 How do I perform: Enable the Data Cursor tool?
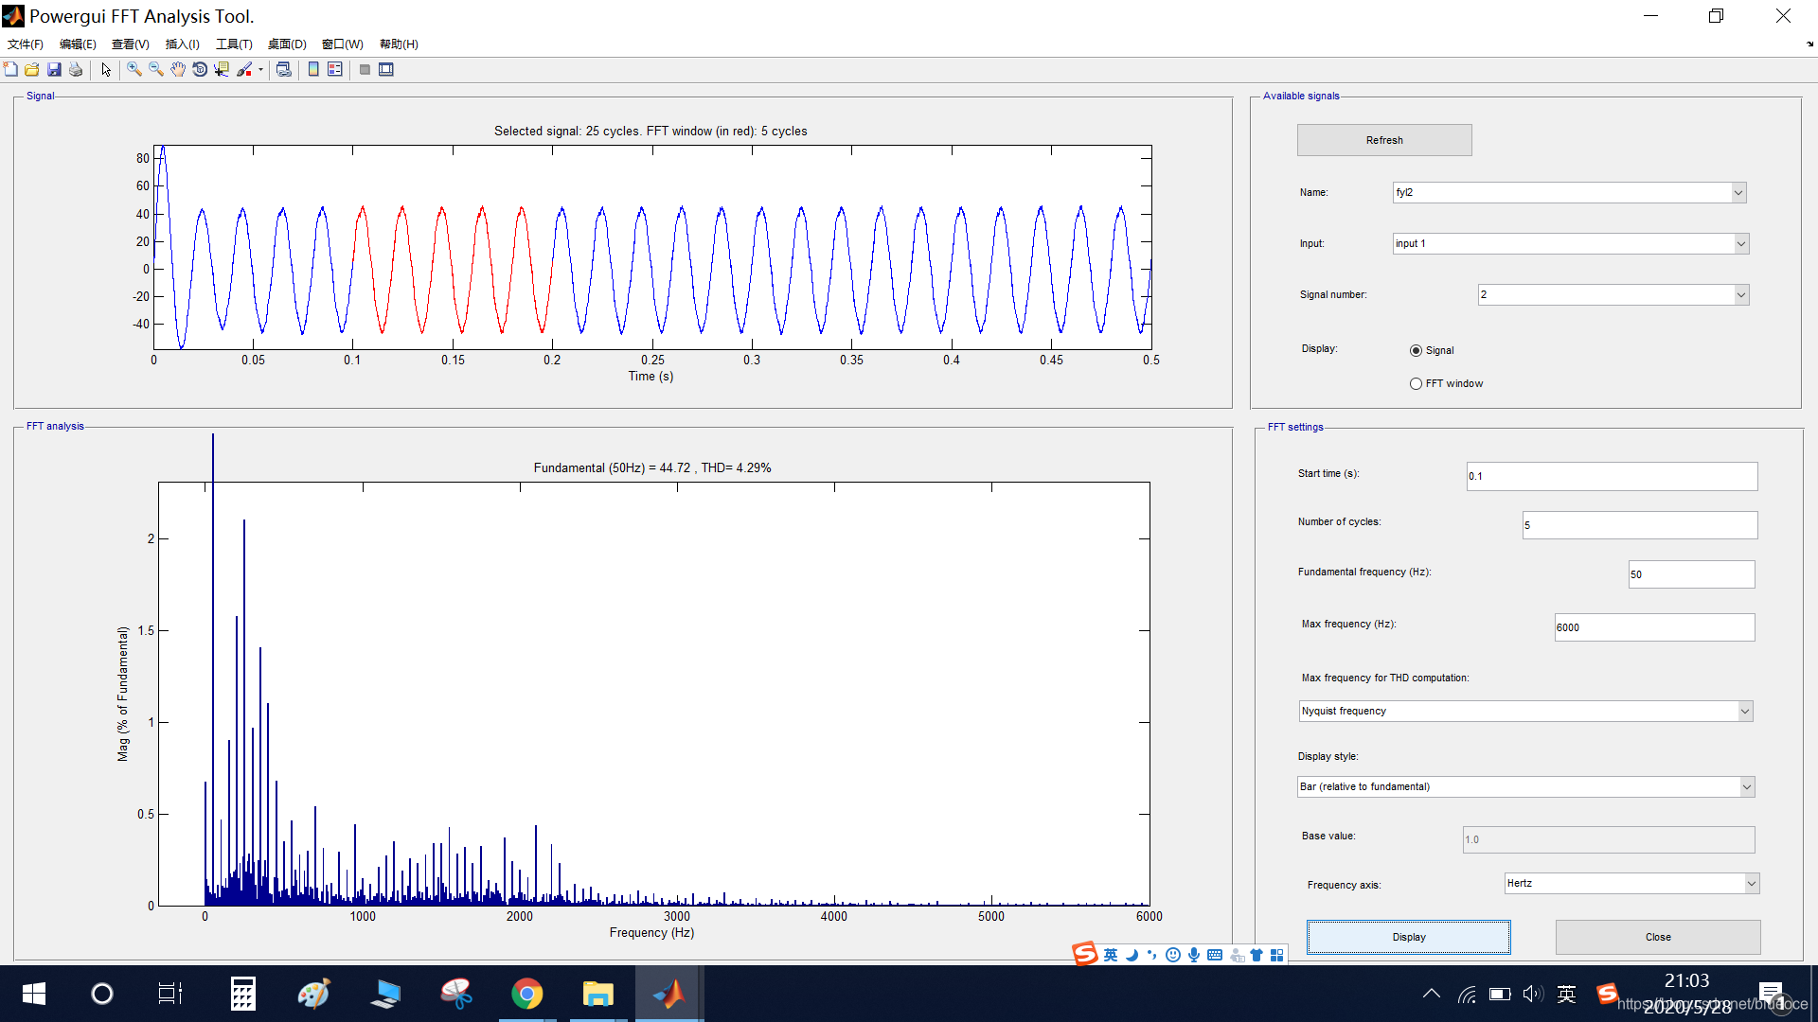[222, 69]
